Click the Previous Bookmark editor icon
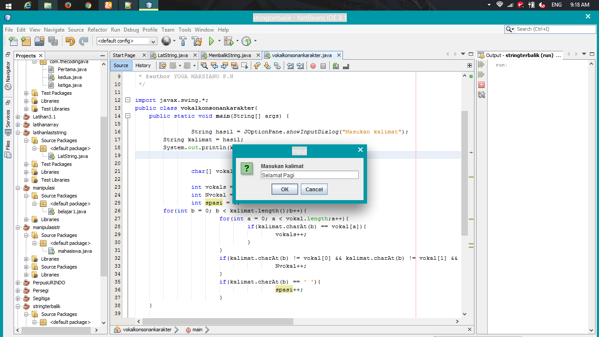The width and height of the screenshot is (599, 337). click(257, 66)
